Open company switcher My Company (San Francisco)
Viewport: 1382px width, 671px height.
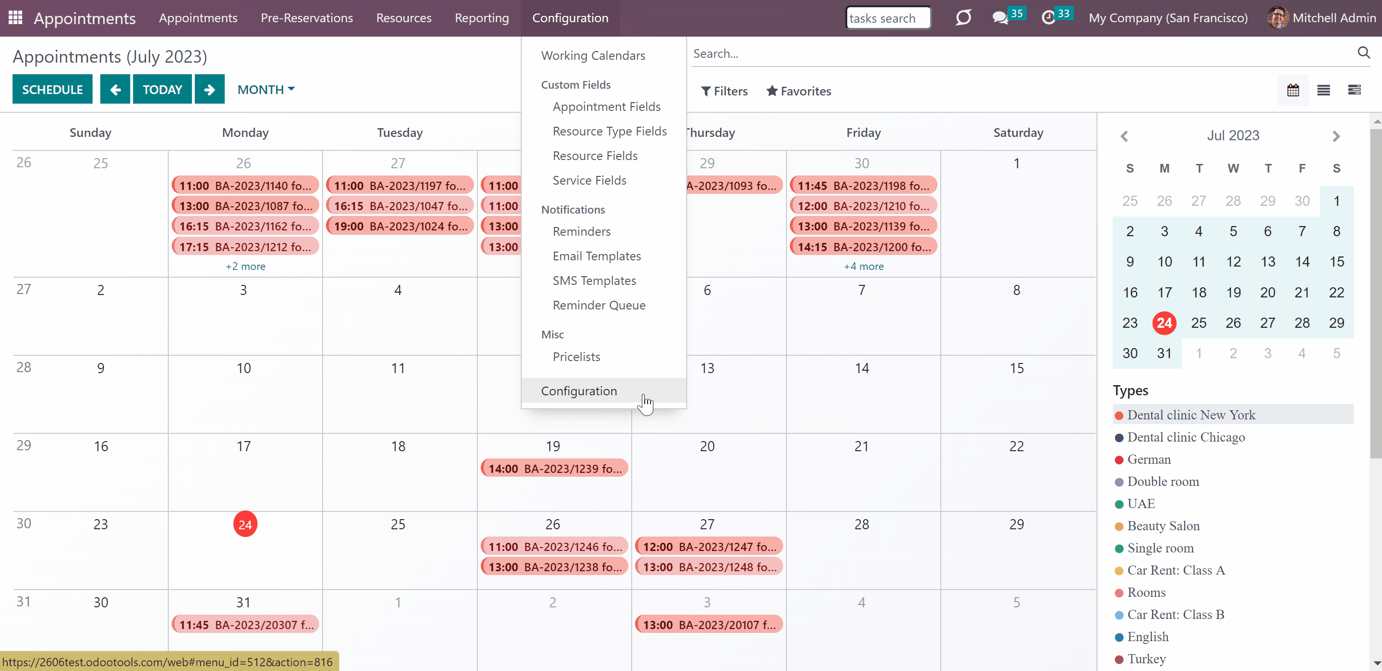[x=1167, y=18]
